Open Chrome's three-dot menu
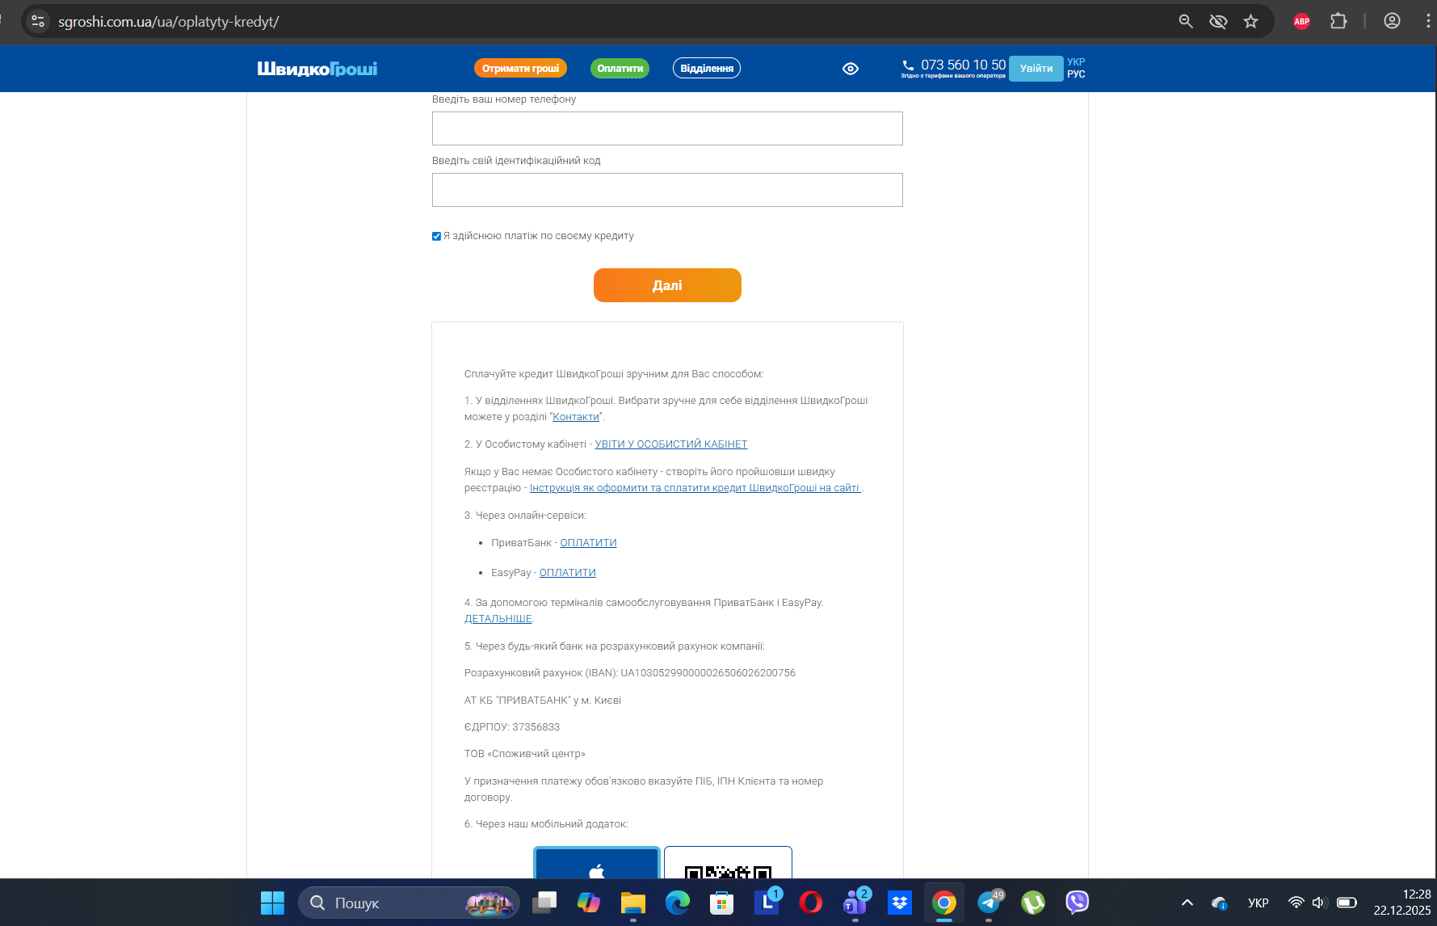Image resolution: width=1437 pixels, height=926 pixels. [x=1428, y=22]
